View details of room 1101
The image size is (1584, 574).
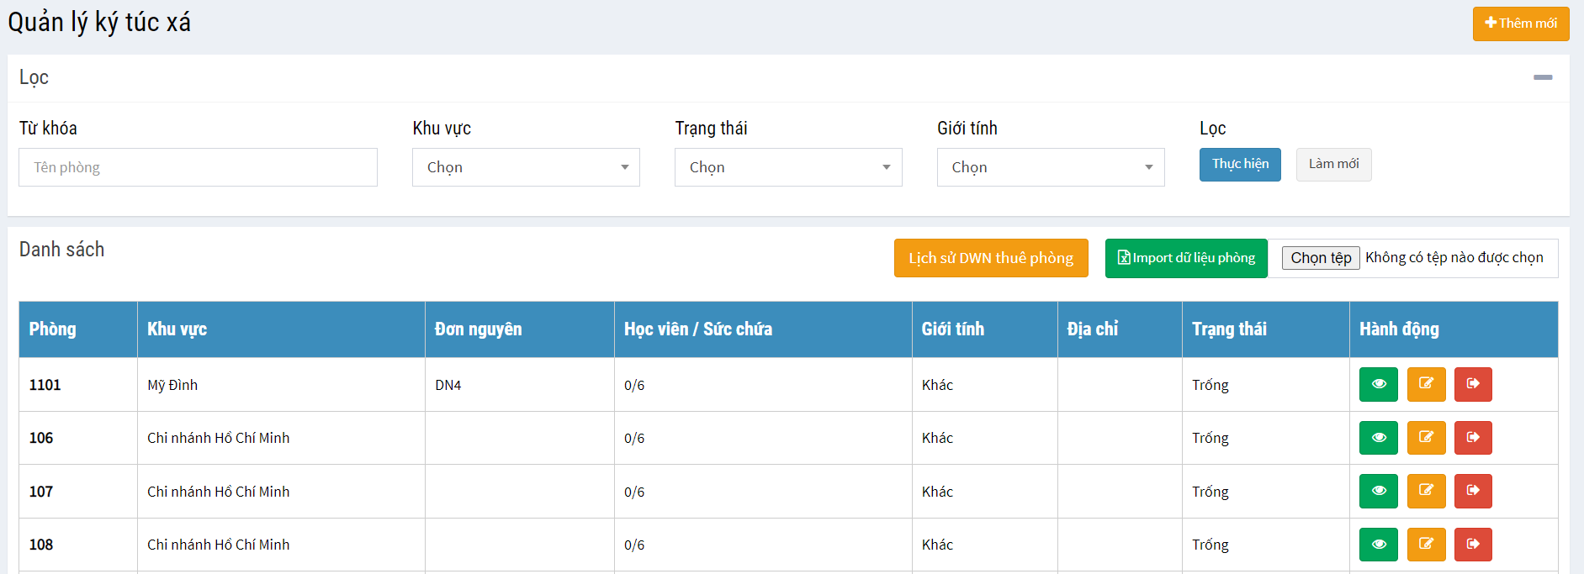coord(1378,384)
